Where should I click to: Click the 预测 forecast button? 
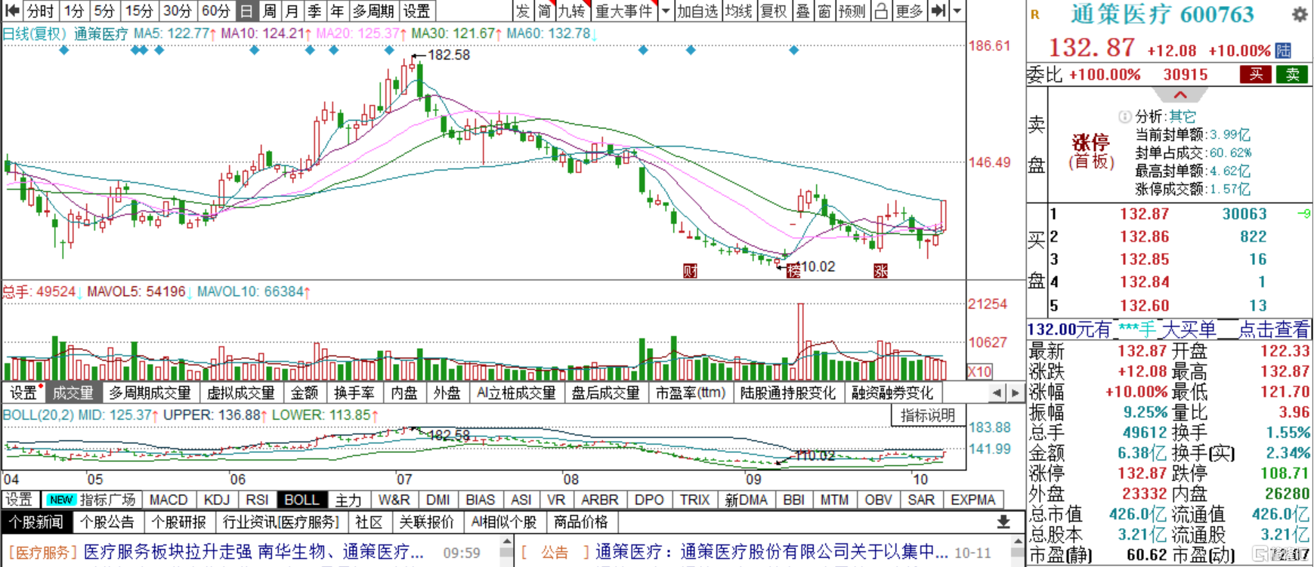[852, 11]
